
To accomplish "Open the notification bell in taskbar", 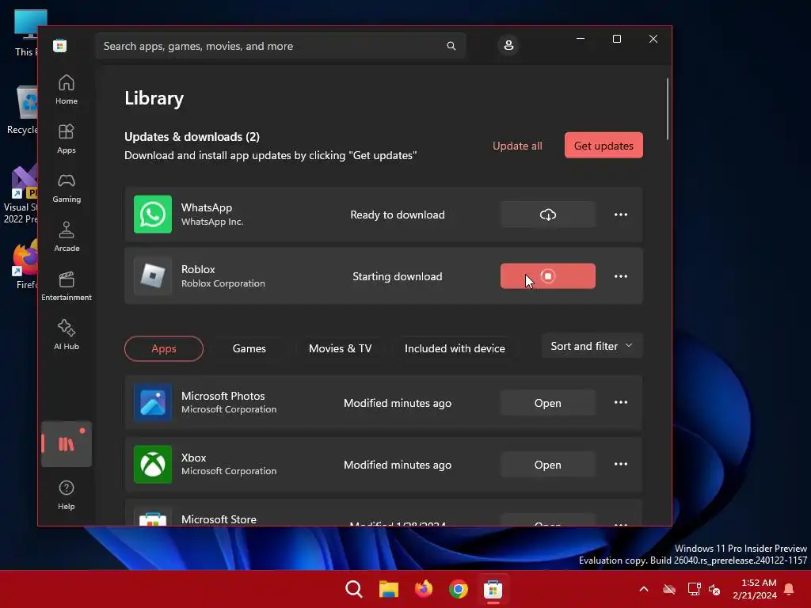I will point(790,589).
